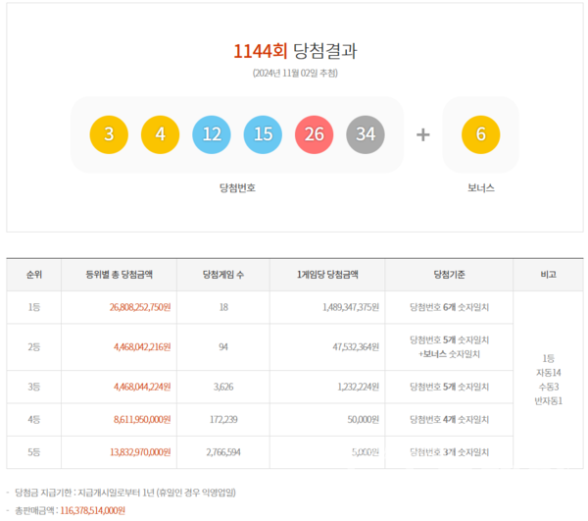The height and width of the screenshot is (521, 588).
Task: Click winner count 94
Action: click(x=223, y=346)
